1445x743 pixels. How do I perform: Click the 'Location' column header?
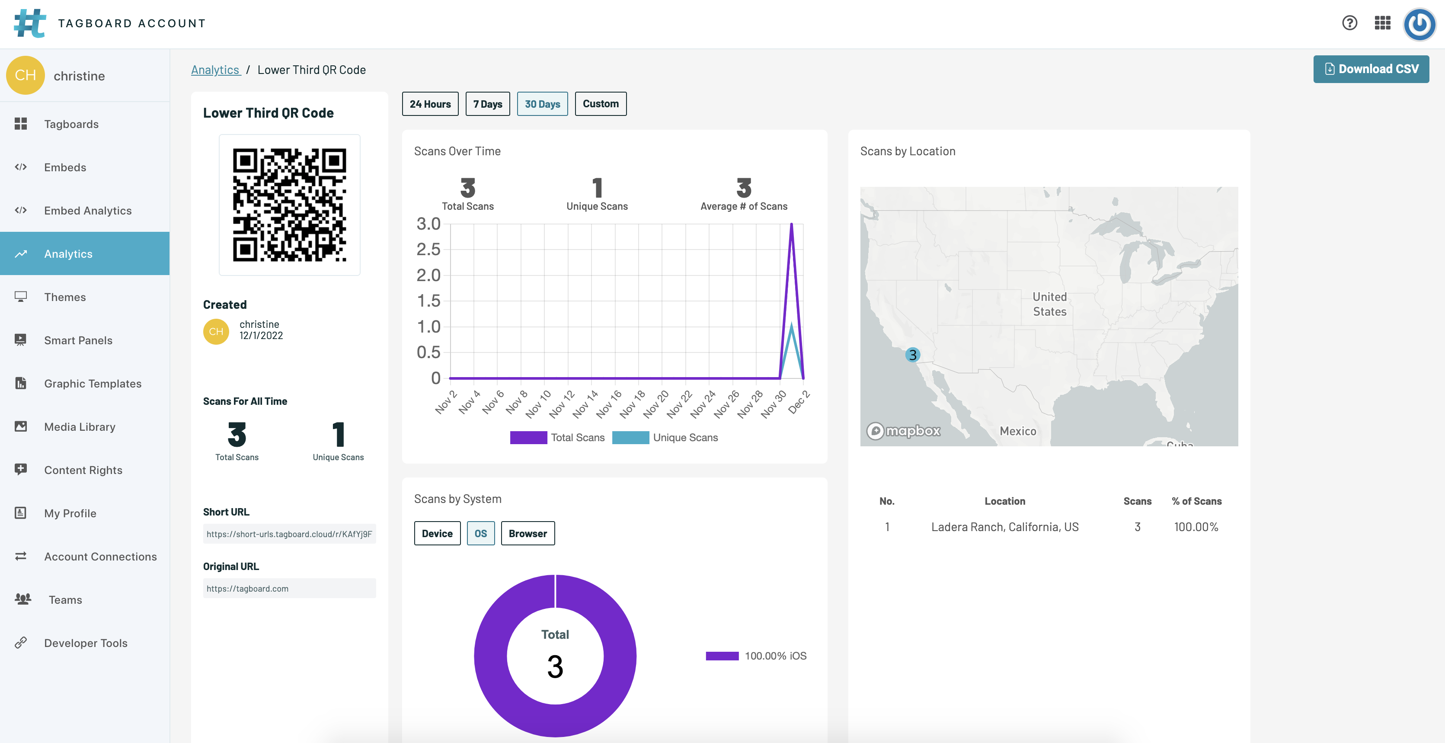point(1005,500)
